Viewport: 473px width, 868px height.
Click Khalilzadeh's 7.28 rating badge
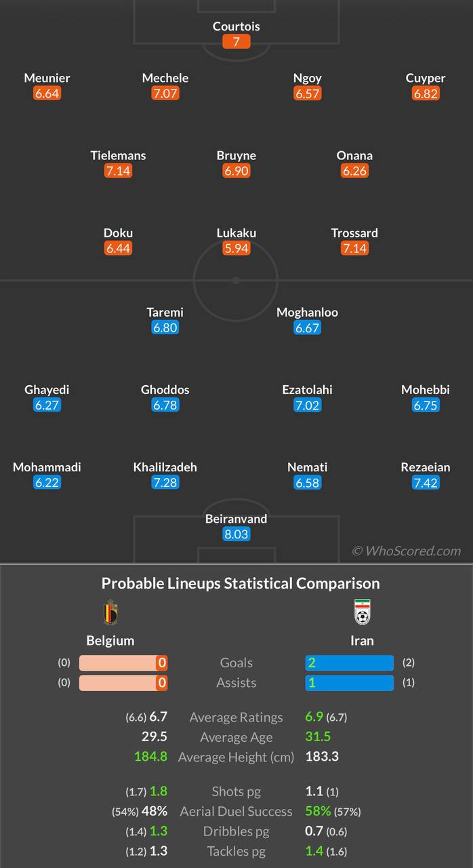click(x=165, y=483)
